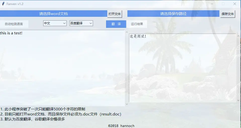Click the up arrow of the result text scrollbar
Image resolution: width=241 pixels, height=128 pixels.
pyautogui.click(x=238, y=36)
